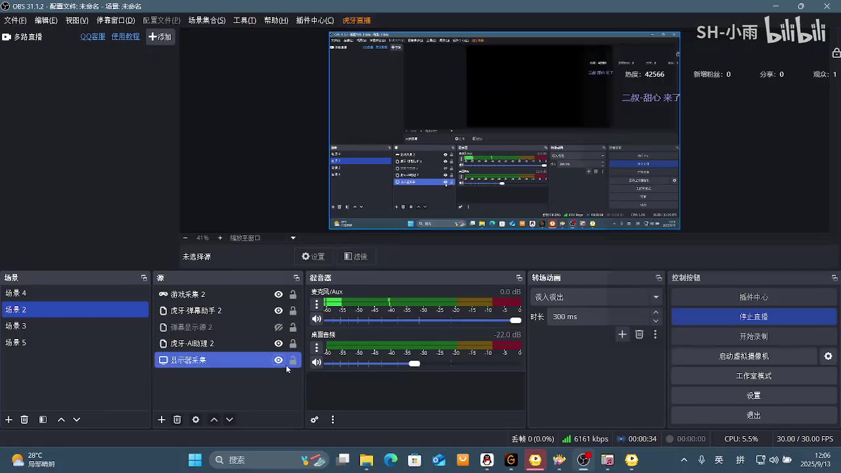This screenshot has width=841, height=473.
Task: Open the 使用教程 link
Action: coord(125,37)
